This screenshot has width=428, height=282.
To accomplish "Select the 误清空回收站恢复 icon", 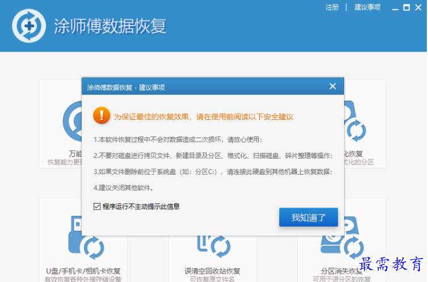I will tap(214, 246).
